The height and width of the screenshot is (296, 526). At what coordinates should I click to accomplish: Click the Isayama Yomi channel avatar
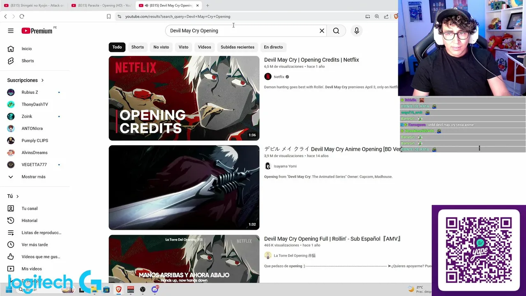click(x=268, y=166)
